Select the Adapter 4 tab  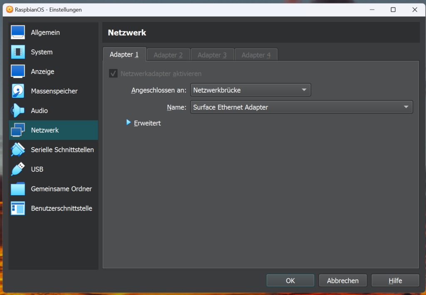pos(256,55)
